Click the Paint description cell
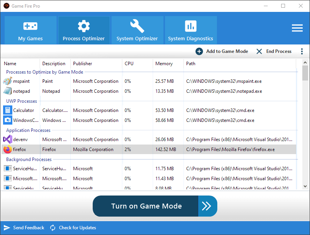 tap(47, 81)
